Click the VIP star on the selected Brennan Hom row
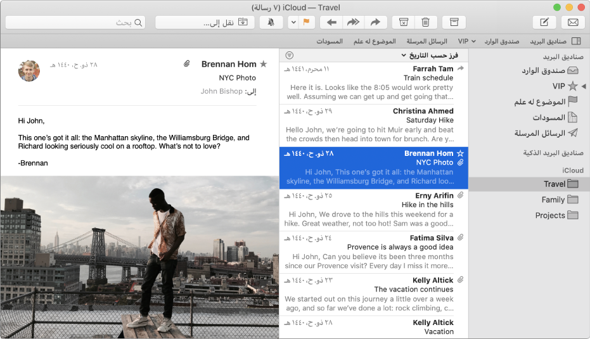The height and width of the screenshot is (339, 590). pyautogui.click(x=460, y=153)
